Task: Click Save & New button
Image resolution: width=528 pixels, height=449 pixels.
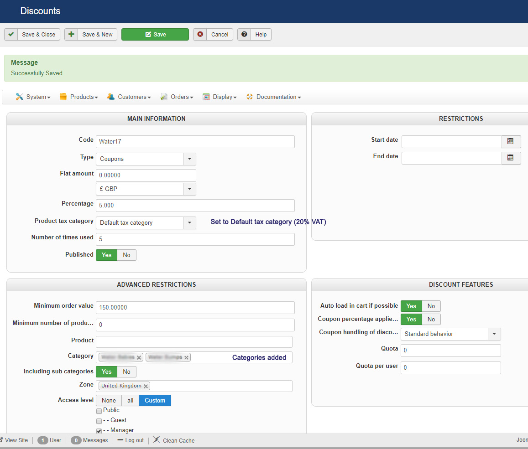Action: [90, 34]
